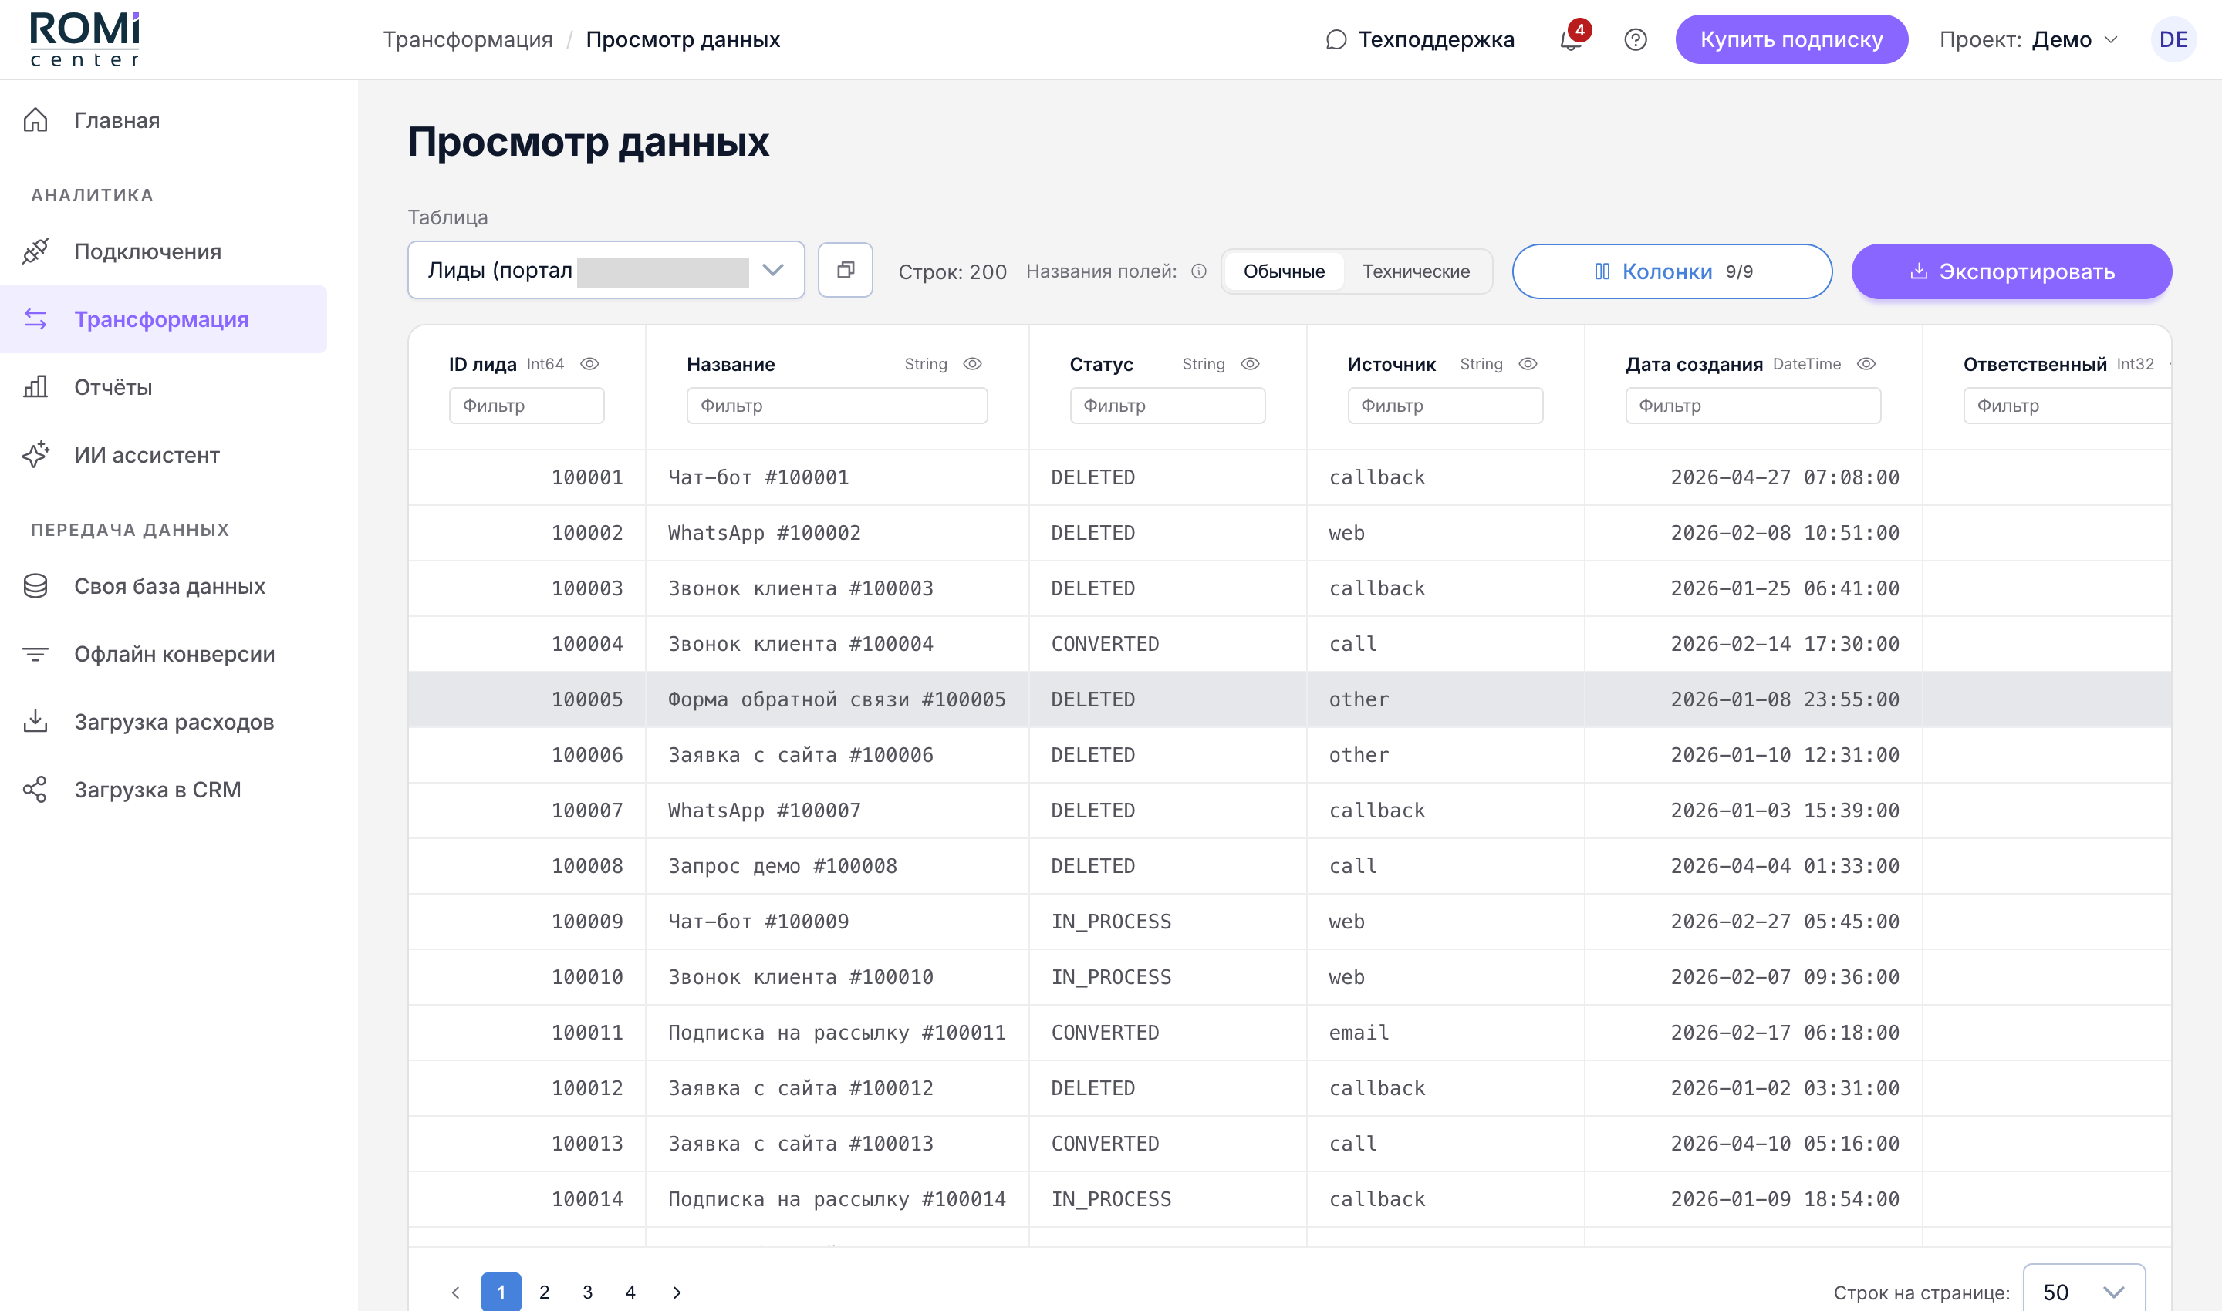Toggle visibility of Название column
This screenshot has height=1311, width=2222.
[972, 364]
